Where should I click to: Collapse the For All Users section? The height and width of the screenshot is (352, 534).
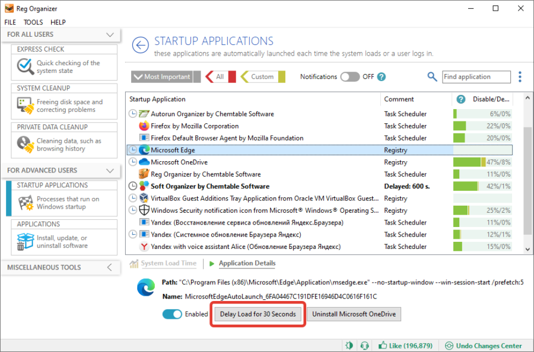[x=110, y=35]
